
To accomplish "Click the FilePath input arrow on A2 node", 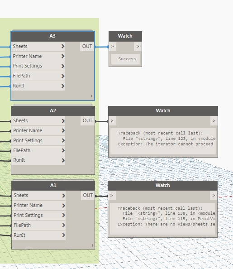I will click(x=63, y=150).
